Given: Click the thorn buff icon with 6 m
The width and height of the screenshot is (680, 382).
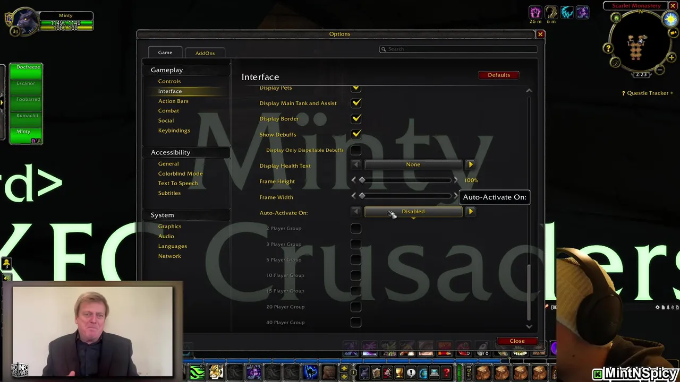Looking at the screenshot, I should [x=551, y=12].
